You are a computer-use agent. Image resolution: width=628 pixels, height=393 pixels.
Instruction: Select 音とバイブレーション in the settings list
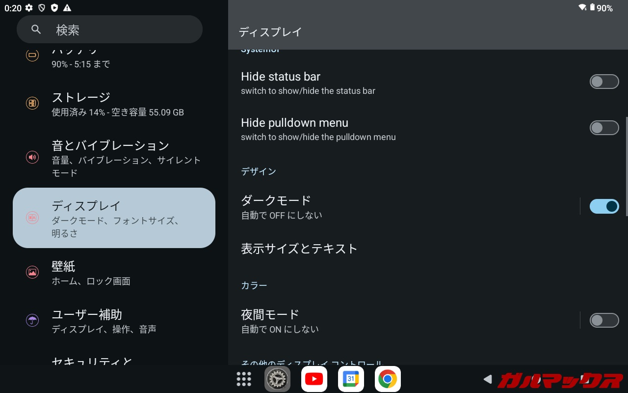click(118, 158)
